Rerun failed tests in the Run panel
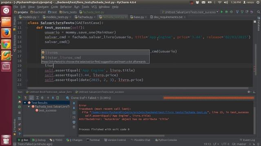Image resolution: width=261 pixels, height=146 pixels. coord(20,102)
